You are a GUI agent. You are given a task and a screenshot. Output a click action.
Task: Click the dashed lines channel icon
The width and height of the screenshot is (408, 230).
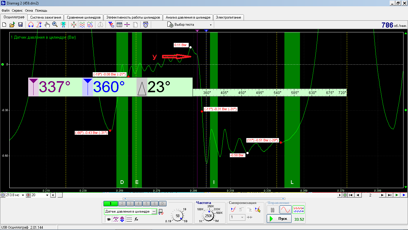click(x=129, y=219)
